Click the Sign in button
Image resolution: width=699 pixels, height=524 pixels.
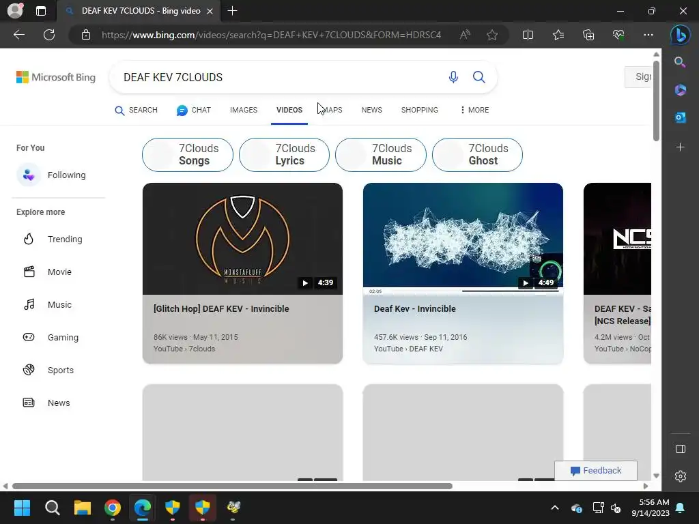pyautogui.click(x=638, y=77)
